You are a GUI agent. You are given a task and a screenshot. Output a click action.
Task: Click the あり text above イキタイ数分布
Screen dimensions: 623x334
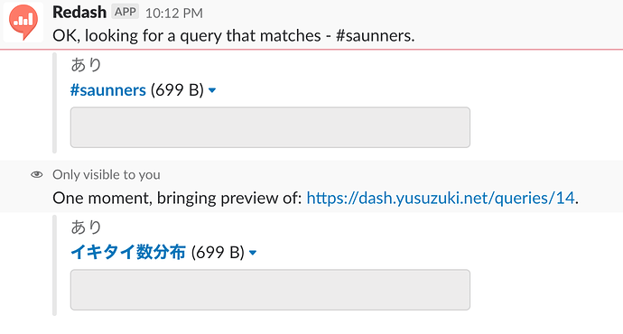coord(86,227)
